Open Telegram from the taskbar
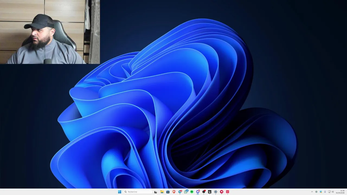347x195 pixels. 180,192
